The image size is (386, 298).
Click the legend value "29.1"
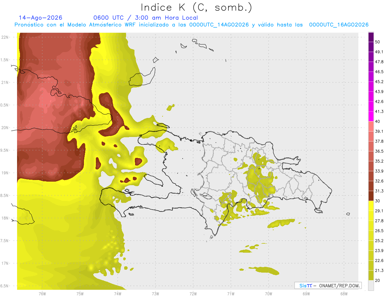379,211
